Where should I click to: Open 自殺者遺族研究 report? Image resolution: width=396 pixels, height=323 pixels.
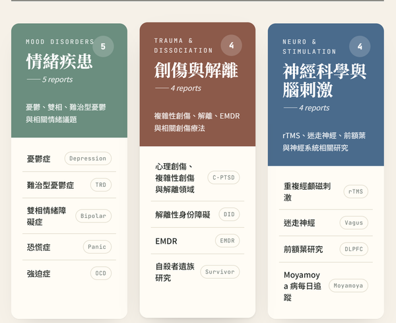[197, 272]
